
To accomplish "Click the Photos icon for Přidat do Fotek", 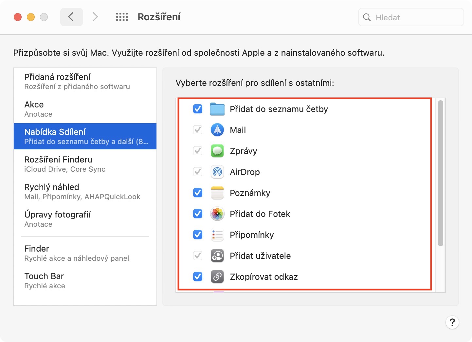I will pos(217,214).
